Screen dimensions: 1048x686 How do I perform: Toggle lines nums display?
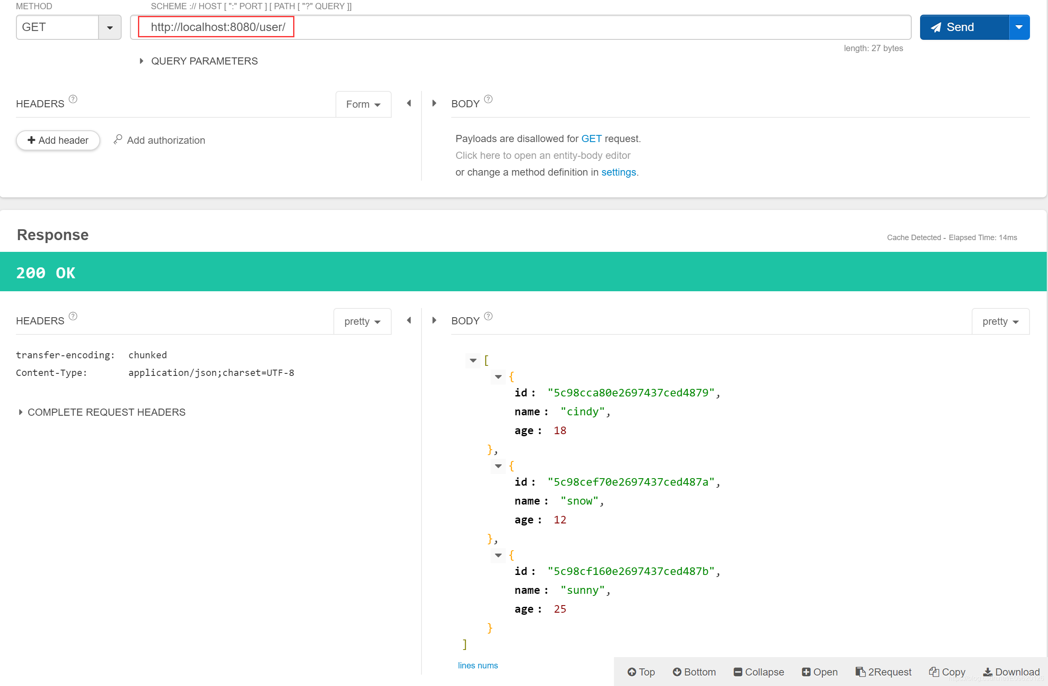click(477, 665)
